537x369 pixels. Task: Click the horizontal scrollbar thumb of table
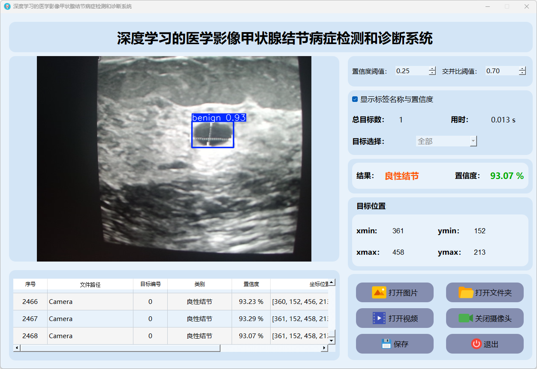[120, 348]
